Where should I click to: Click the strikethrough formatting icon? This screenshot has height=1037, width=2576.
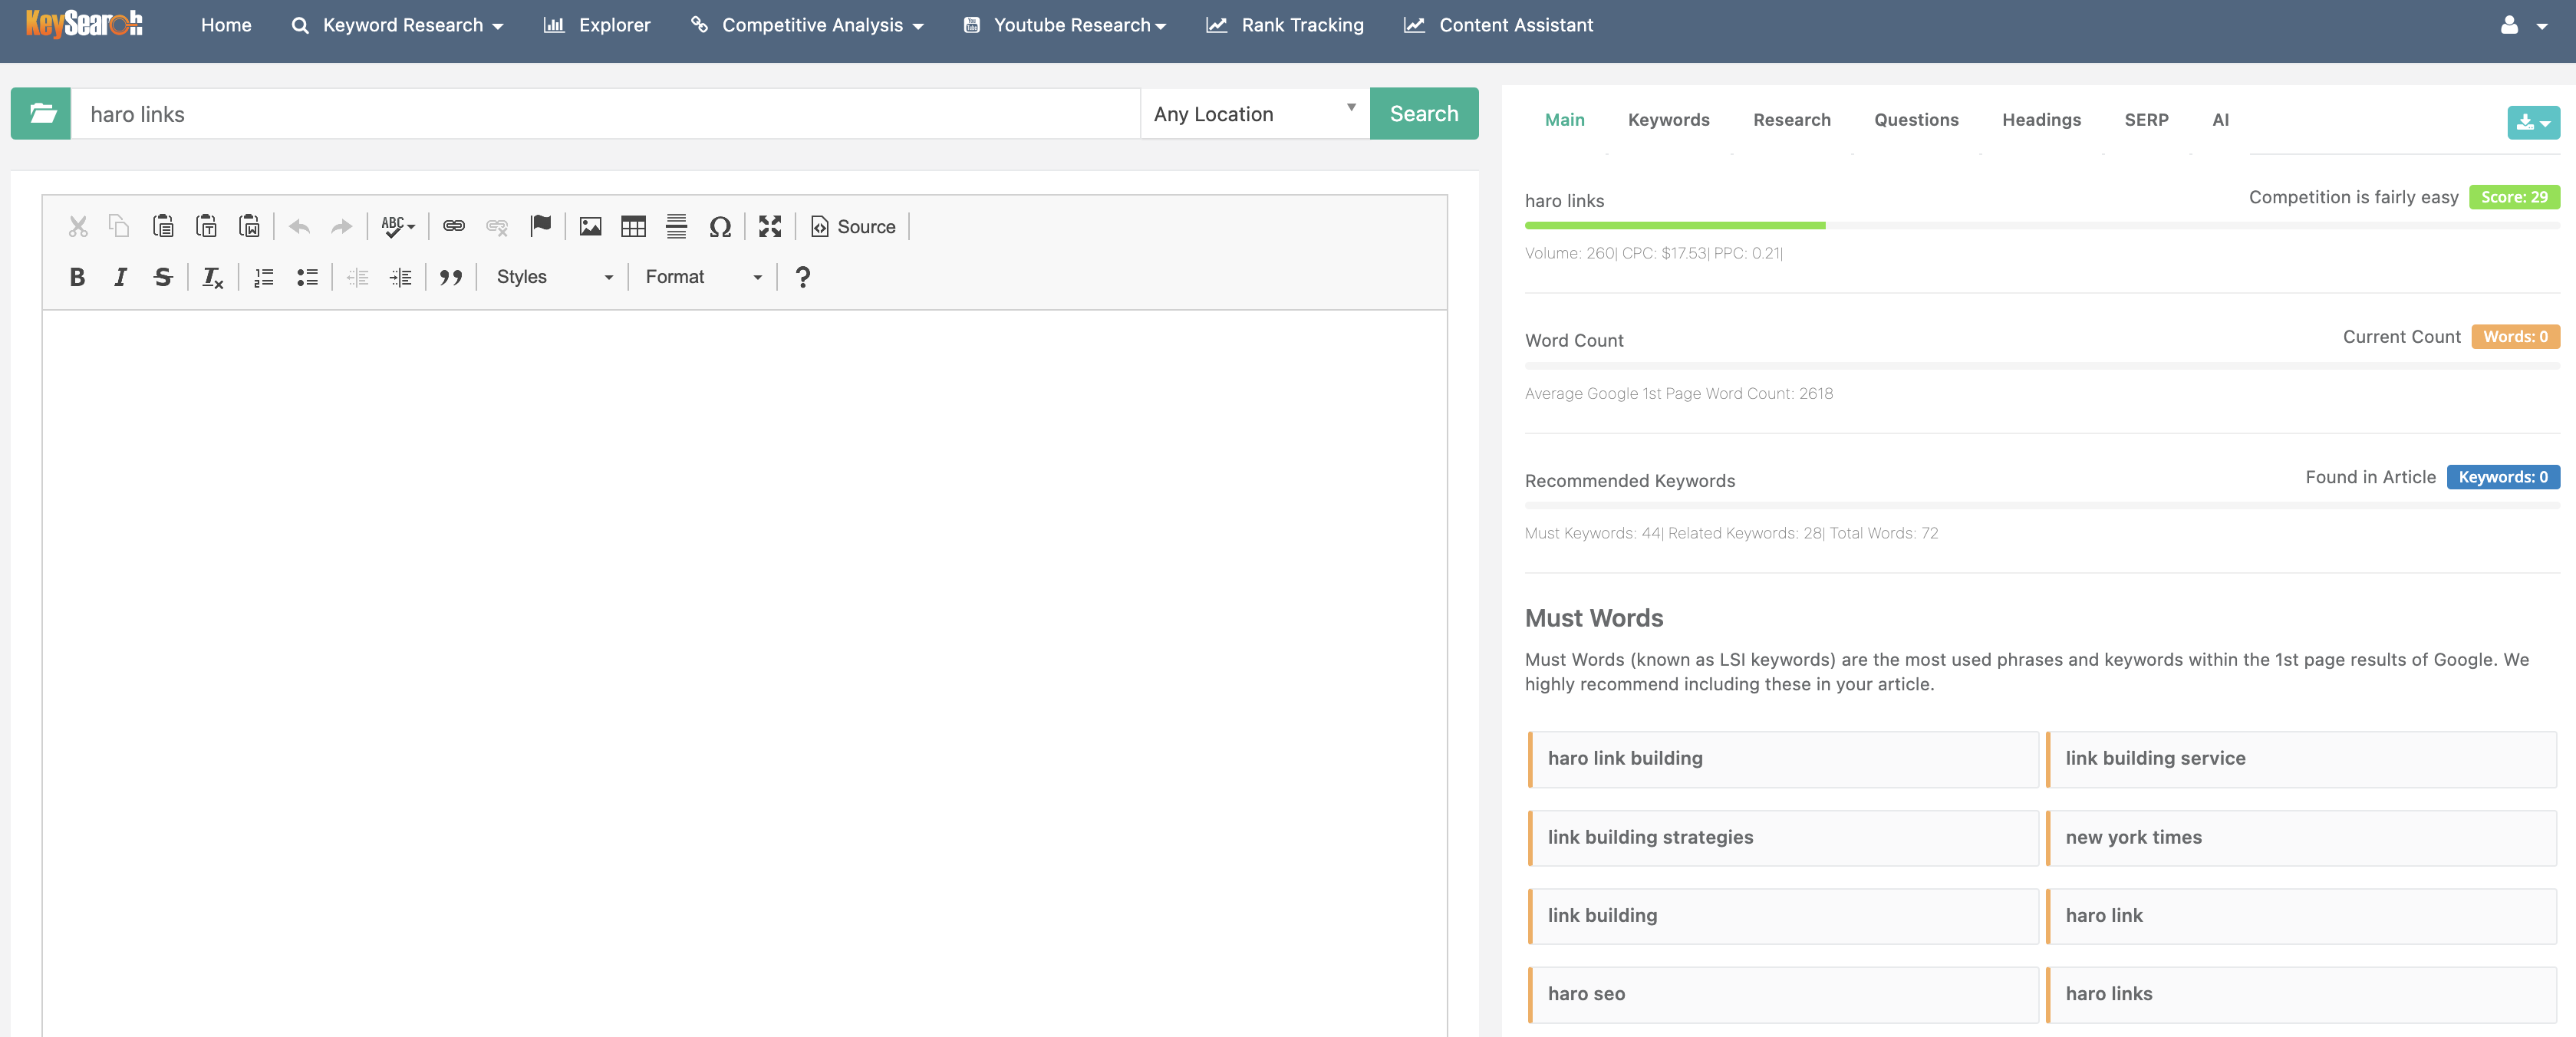click(163, 276)
